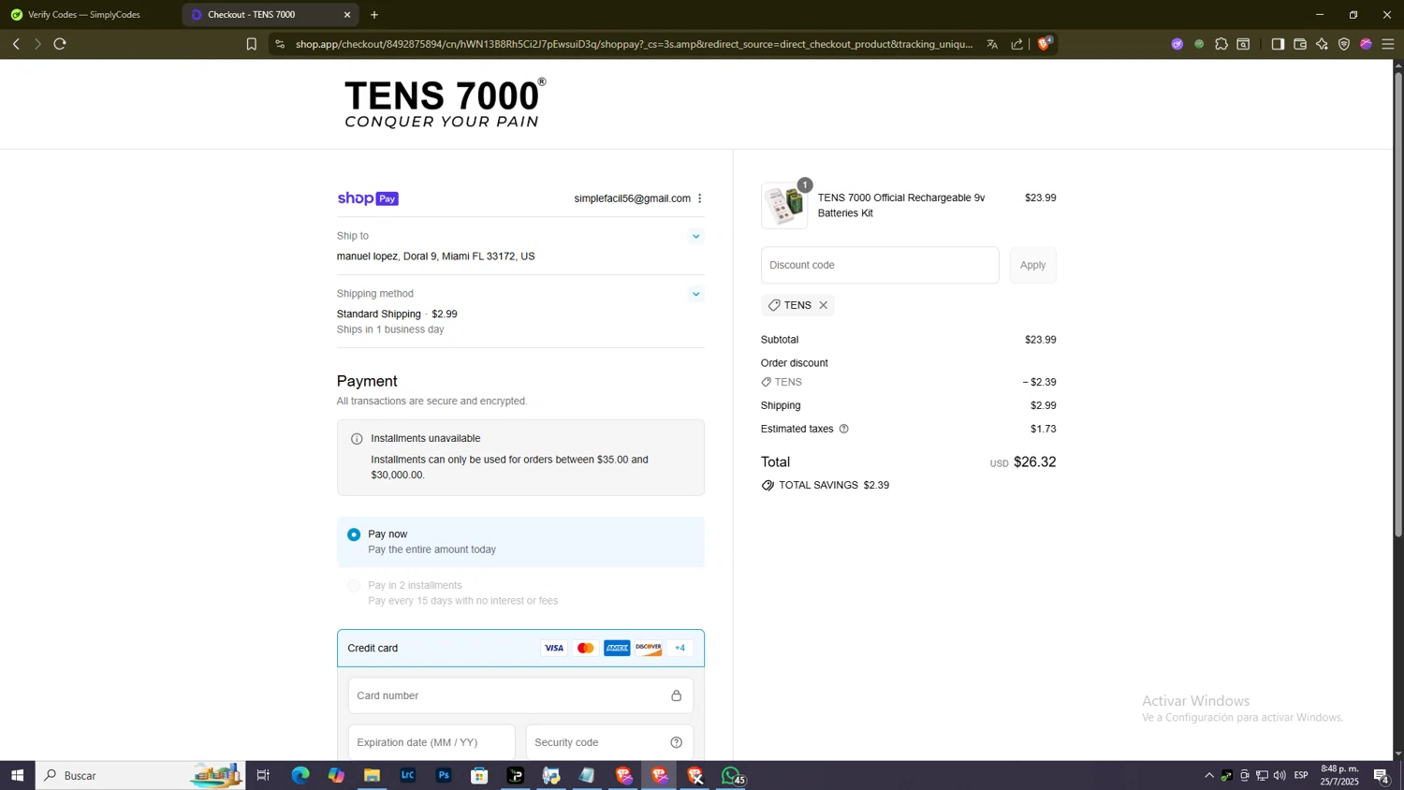
Task: Open account options three-dot menu
Action: pyautogui.click(x=699, y=198)
